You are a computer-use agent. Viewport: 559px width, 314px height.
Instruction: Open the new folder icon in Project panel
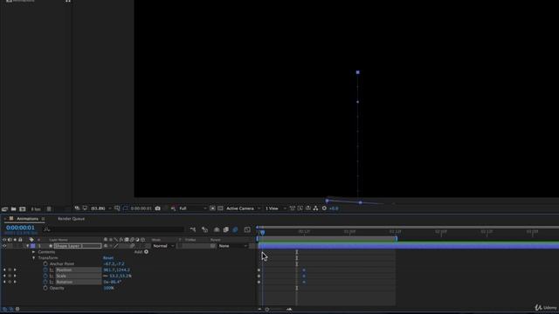[13, 209]
